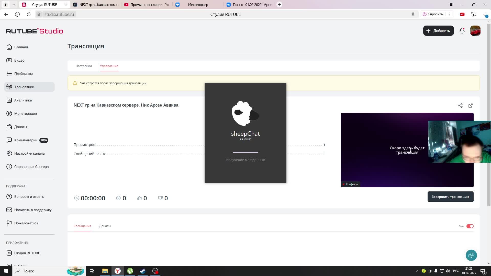Click the browser bookmark icon
The height and width of the screenshot is (276, 491).
(x=413, y=14)
